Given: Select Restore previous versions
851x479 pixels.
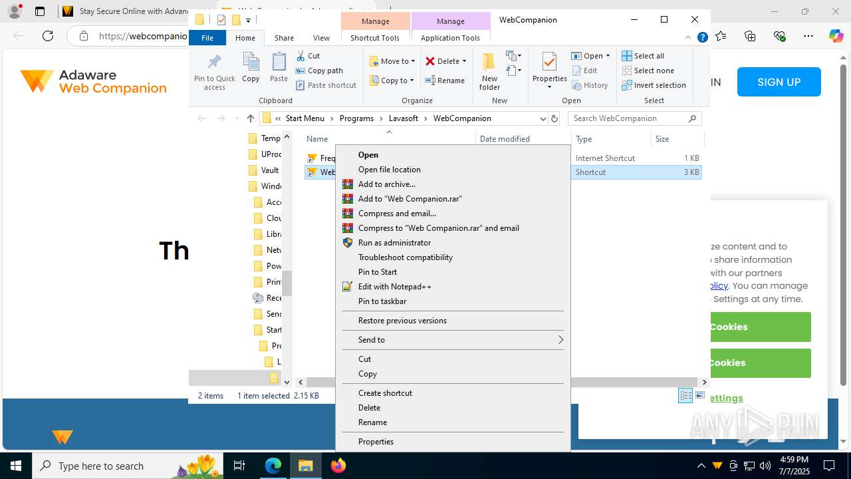Looking at the screenshot, I should [453, 321].
